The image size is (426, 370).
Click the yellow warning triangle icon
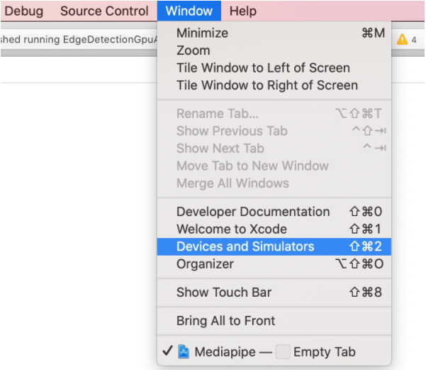tap(402, 40)
